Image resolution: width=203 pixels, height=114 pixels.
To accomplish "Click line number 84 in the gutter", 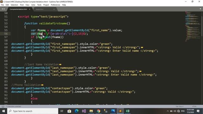I will tap(6, 85).
